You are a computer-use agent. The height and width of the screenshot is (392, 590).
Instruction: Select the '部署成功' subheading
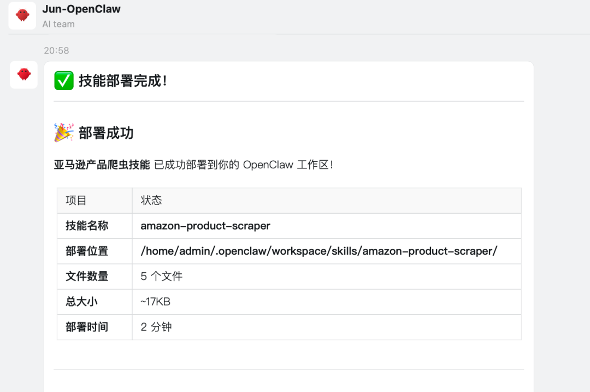coord(106,133)
